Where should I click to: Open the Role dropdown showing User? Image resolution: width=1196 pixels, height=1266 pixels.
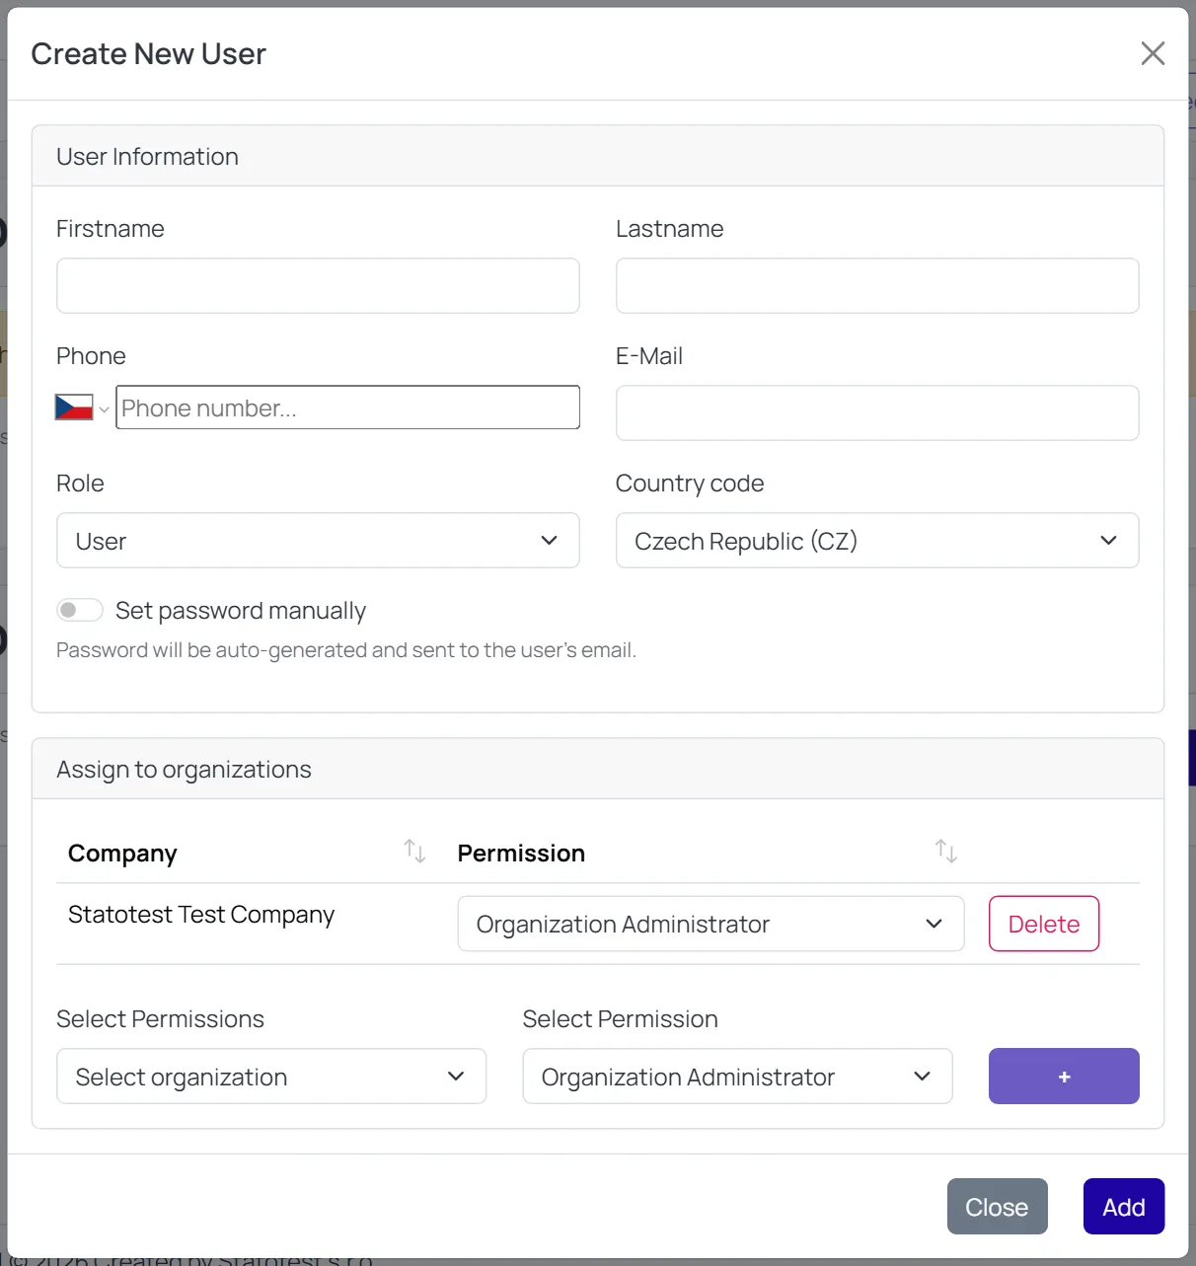point(318,541)
